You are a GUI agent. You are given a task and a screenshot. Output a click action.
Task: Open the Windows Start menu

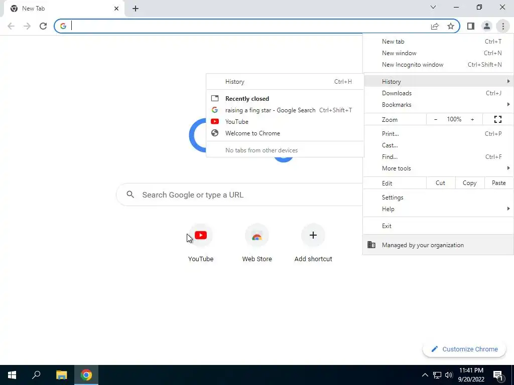pyautogui.click(x=12, y=375)
